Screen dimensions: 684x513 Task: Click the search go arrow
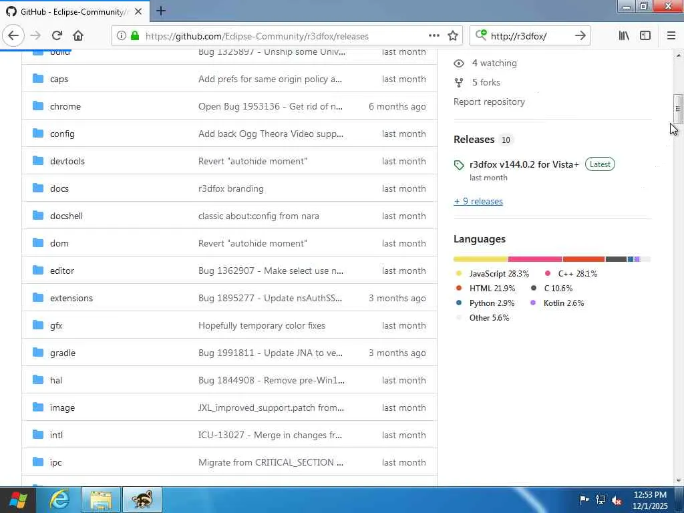580,36
